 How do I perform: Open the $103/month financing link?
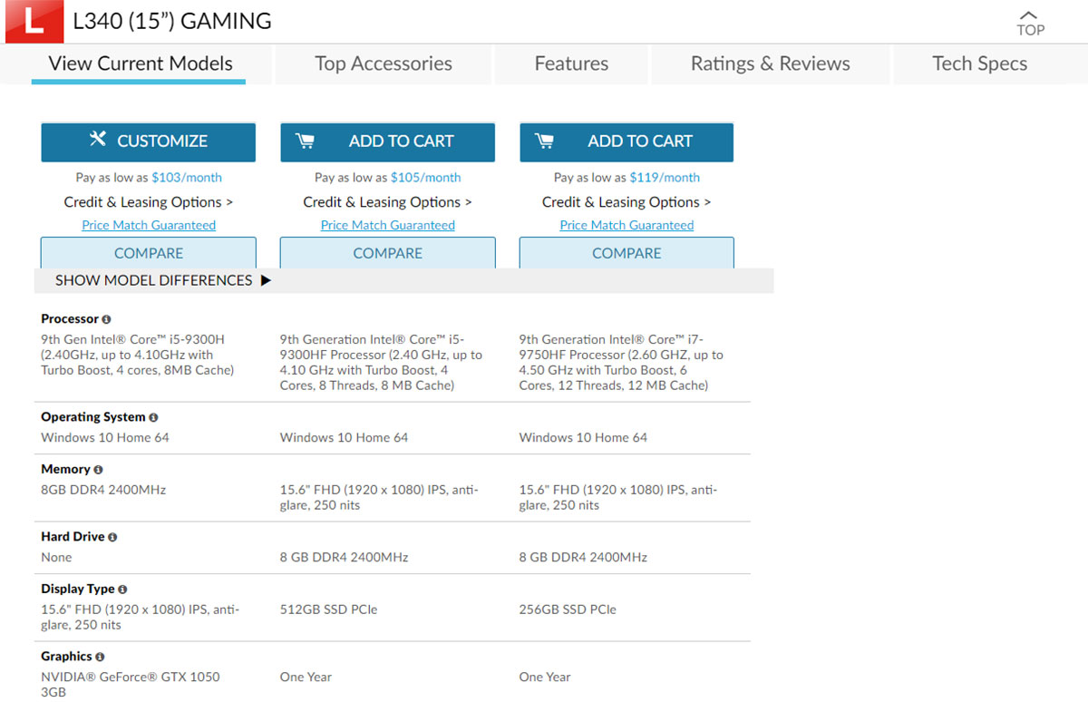pos(187,178)
